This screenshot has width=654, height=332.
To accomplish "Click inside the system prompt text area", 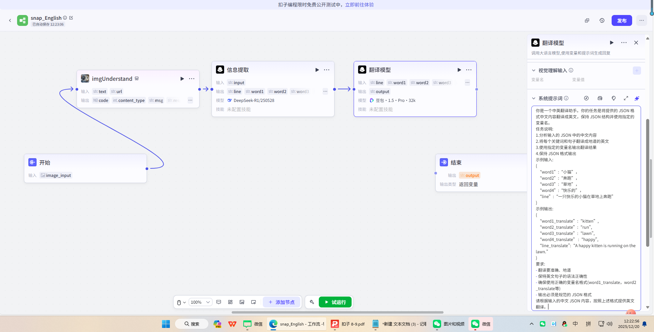I will click(586, 208).
